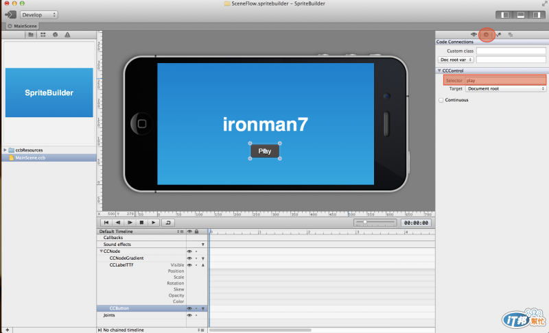Click the variable name field beside Doc root var
Viewport: 549px width, 333px height.
coord(511,60)
